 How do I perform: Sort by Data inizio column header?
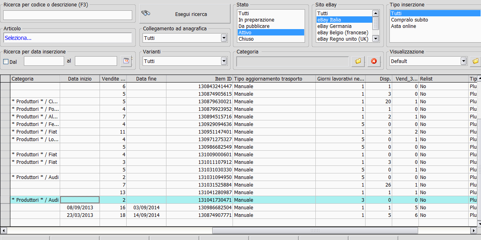tap(80, 79)
